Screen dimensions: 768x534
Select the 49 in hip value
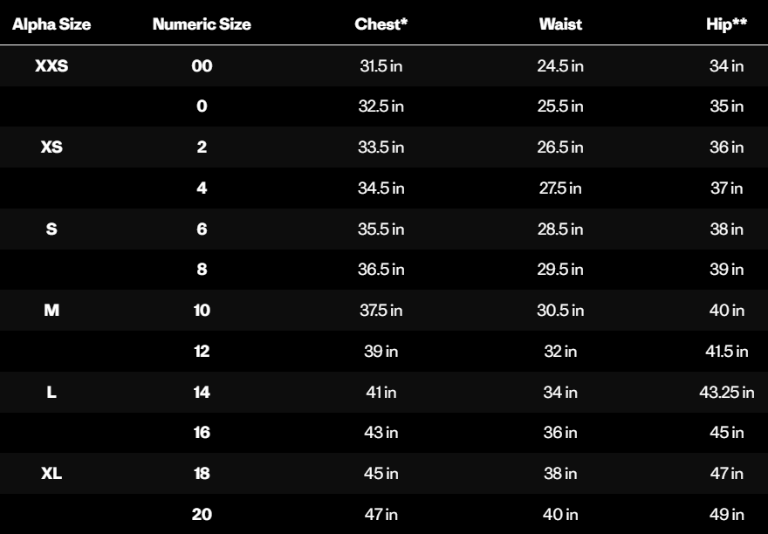coord(726,515)
